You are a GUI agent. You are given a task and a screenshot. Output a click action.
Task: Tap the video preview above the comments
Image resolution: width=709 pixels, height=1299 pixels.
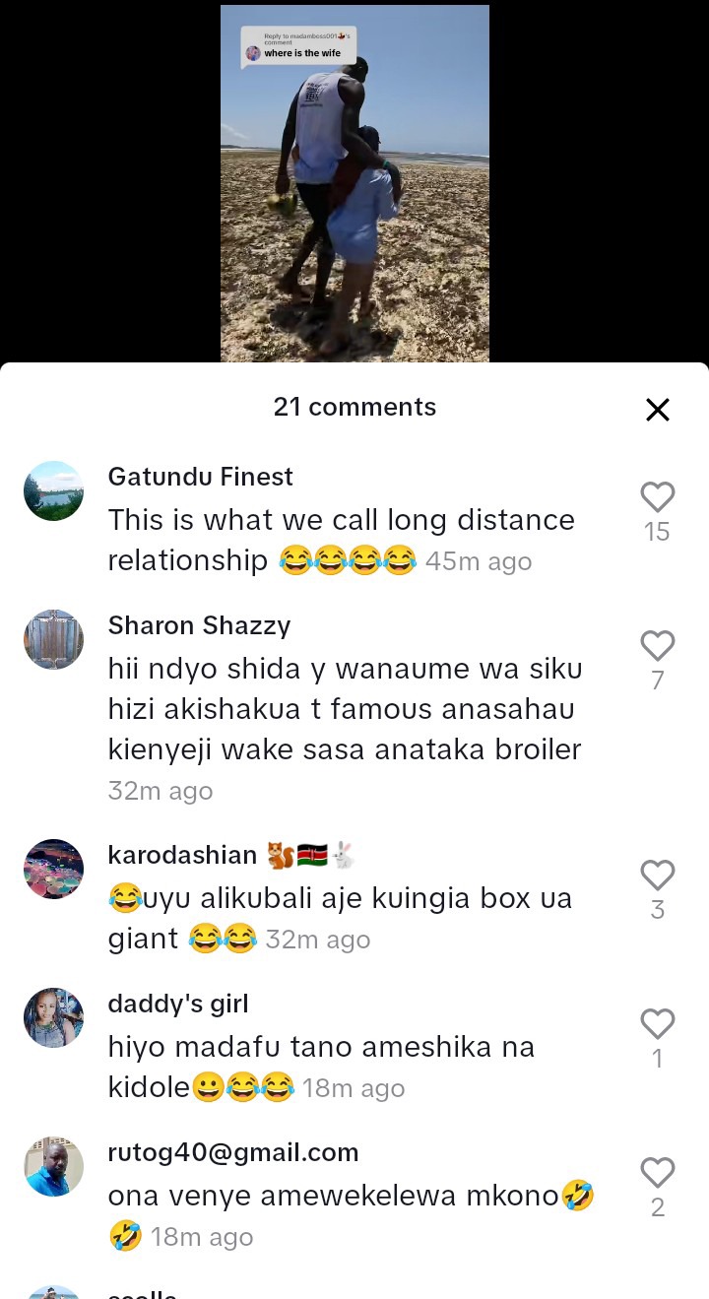(354, 183)
